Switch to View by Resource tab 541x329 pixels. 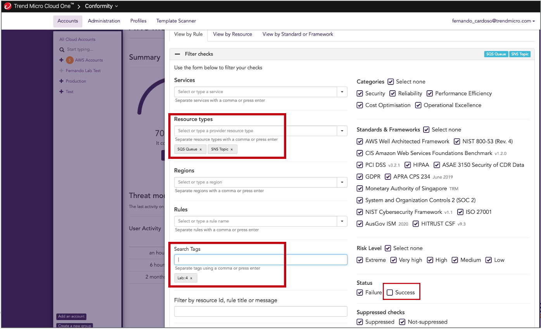[233, 34]
